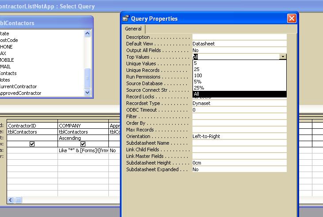Click the design grid horizontal scroll thumb

pyautogui.click(x=18, y=200)
